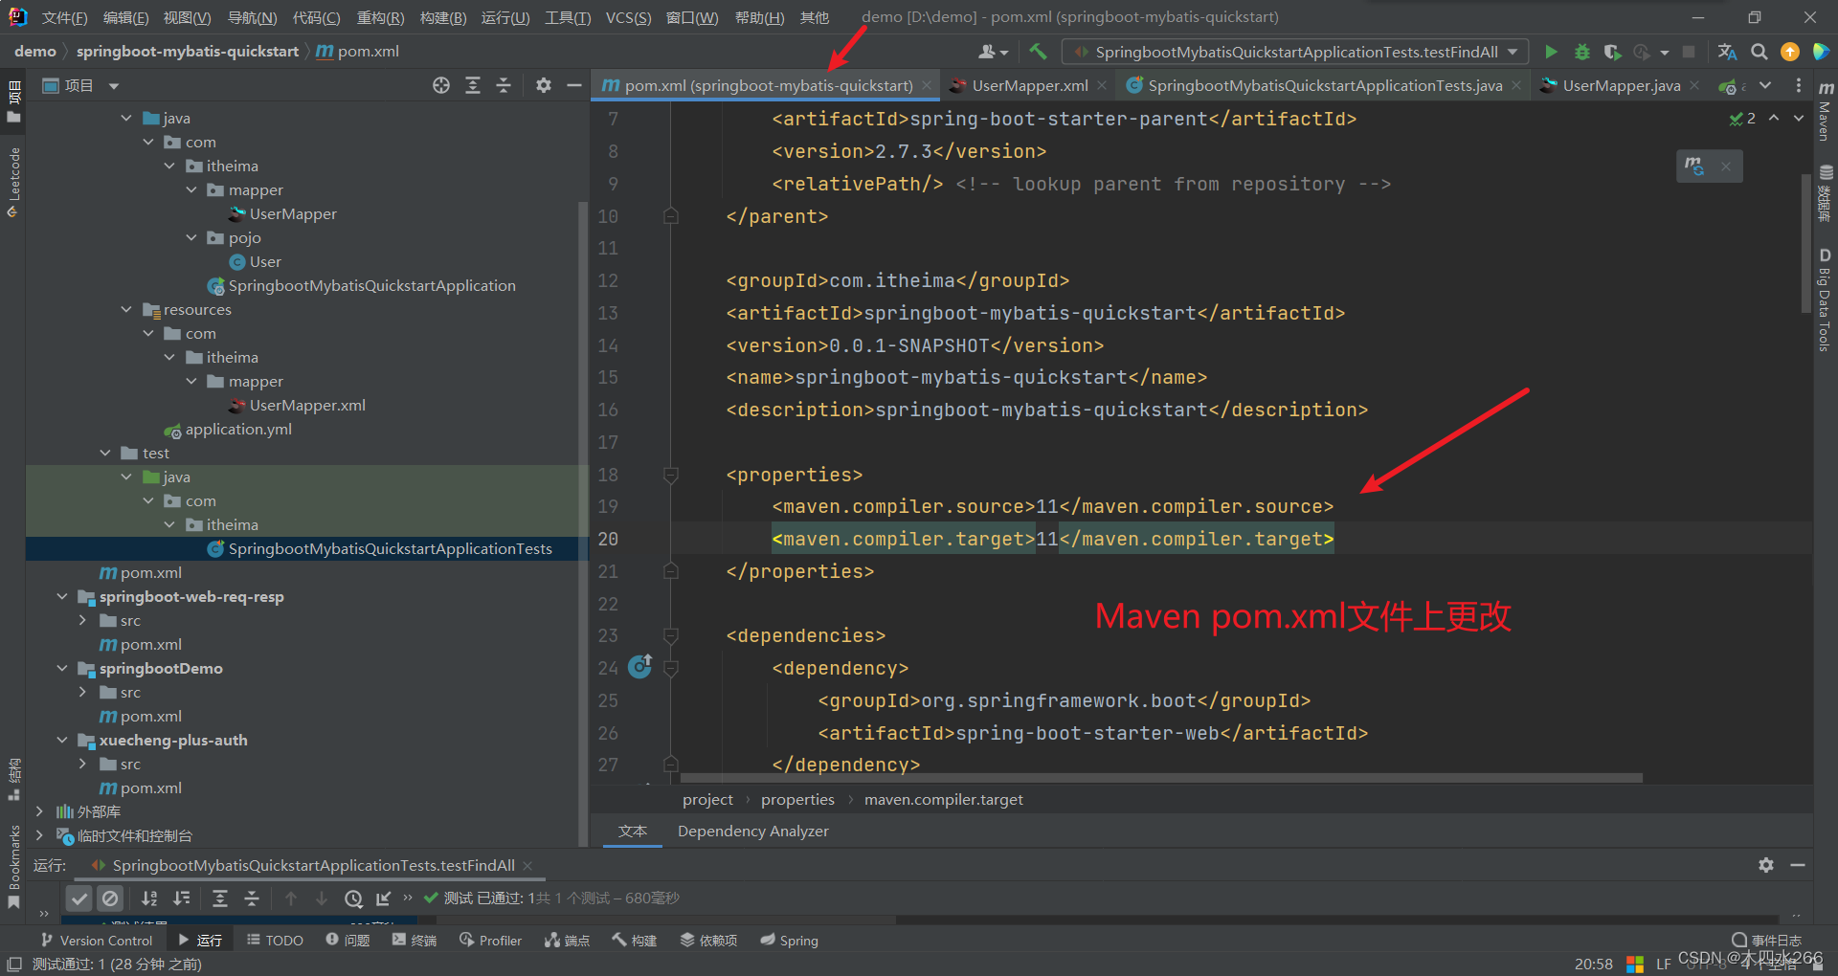The image size is (1838, 976).
Task: Open the 重构(R) menu
Action: pyautogui.click(x=380, y=17)
